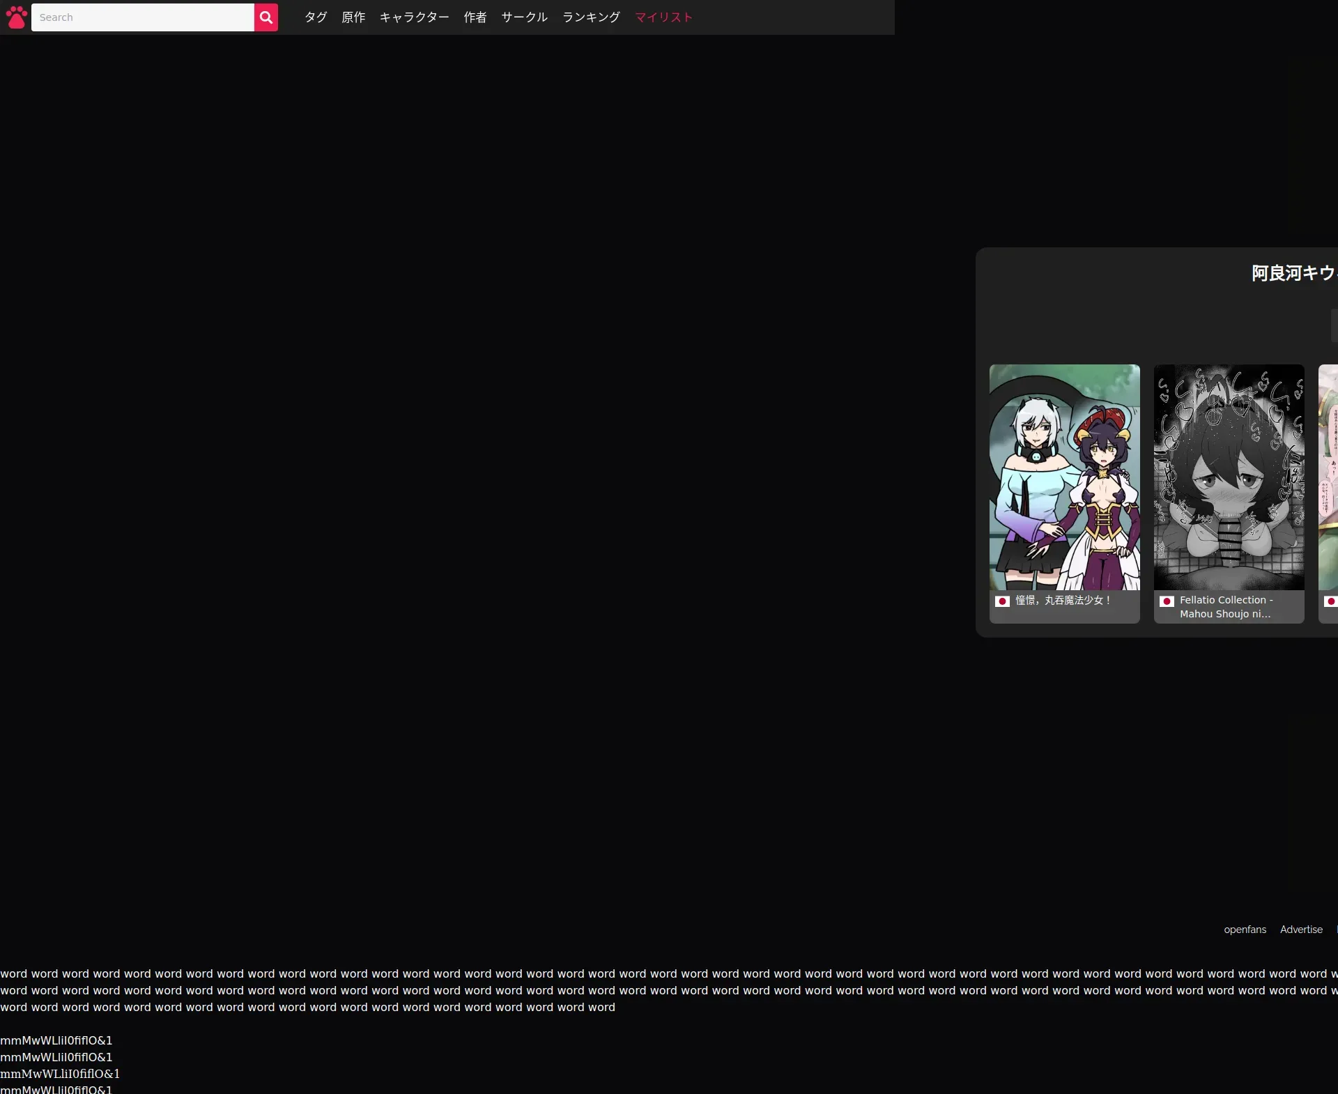Open the highlighted マイリスト item
This screenshot has height=1094, width=1338.
pyautogui.click(x=663, y=17)
